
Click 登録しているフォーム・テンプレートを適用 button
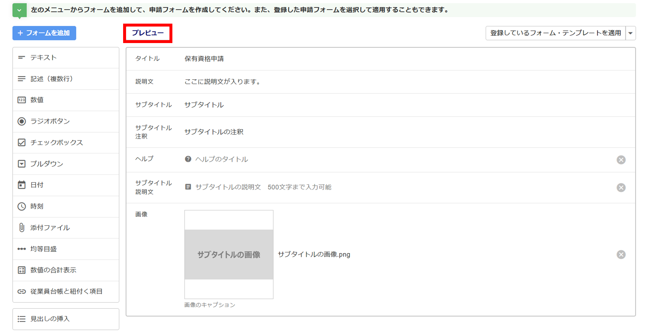tap(556, 33)
